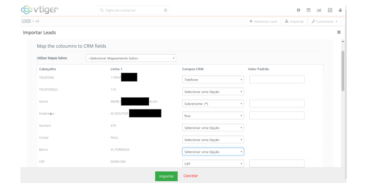This screenshot has width=365, height=193.
Task: Click the 'VL FORMOSA' value cell
Action: 120,150
